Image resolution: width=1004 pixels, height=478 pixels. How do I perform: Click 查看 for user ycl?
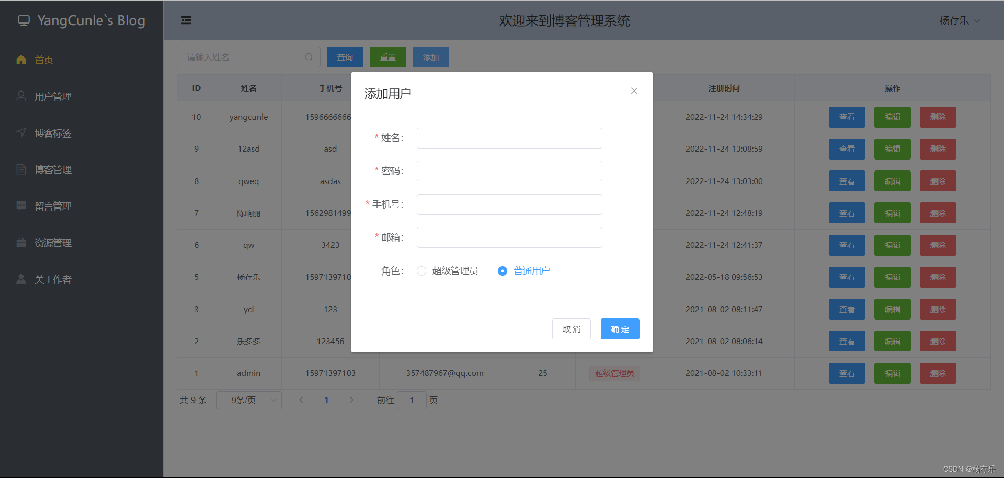(x=847, y=309)
